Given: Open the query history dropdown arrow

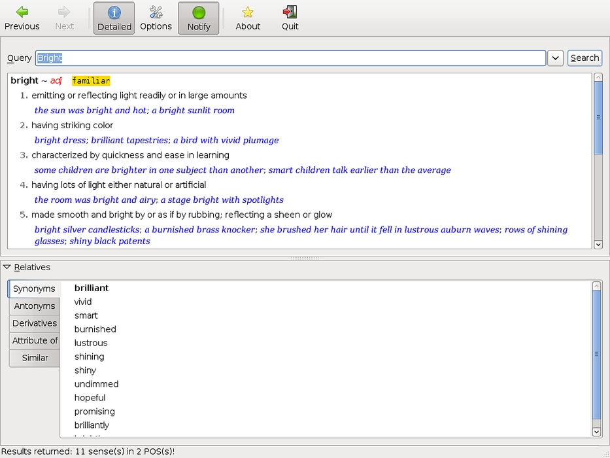Looking at the screenshot, I should (555, 58).
